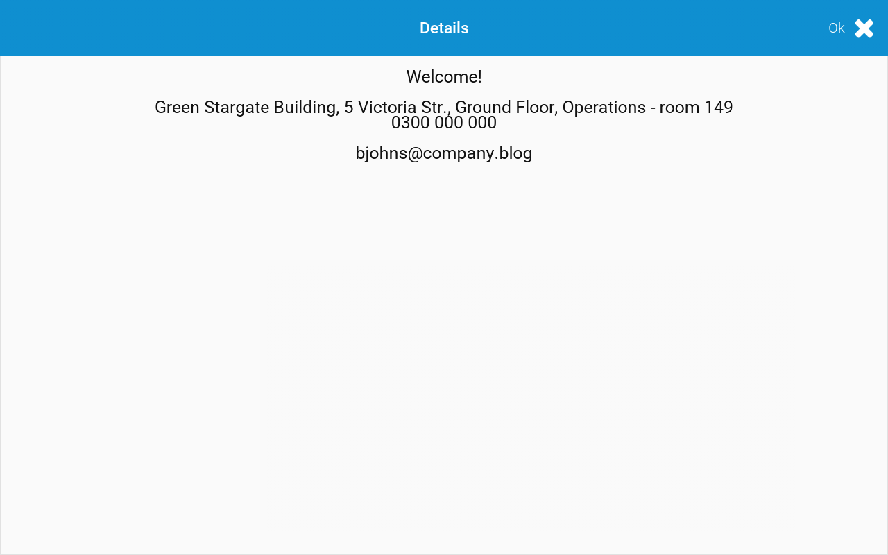Click the word Stargate in address
888x555 pixels.
pyautogui.click(x=237, y=108)
